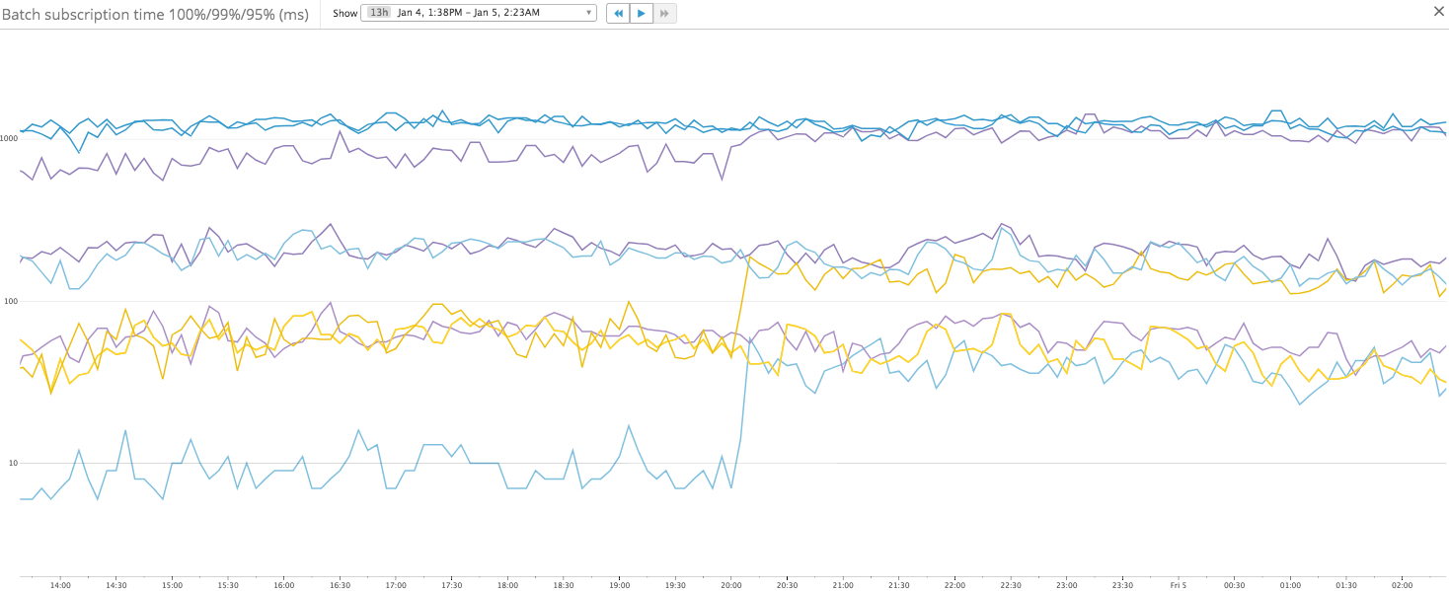Click the 'Fri 5' date marker on the axis
The height and width of the screenshot is (591, 1449).
1178,585
